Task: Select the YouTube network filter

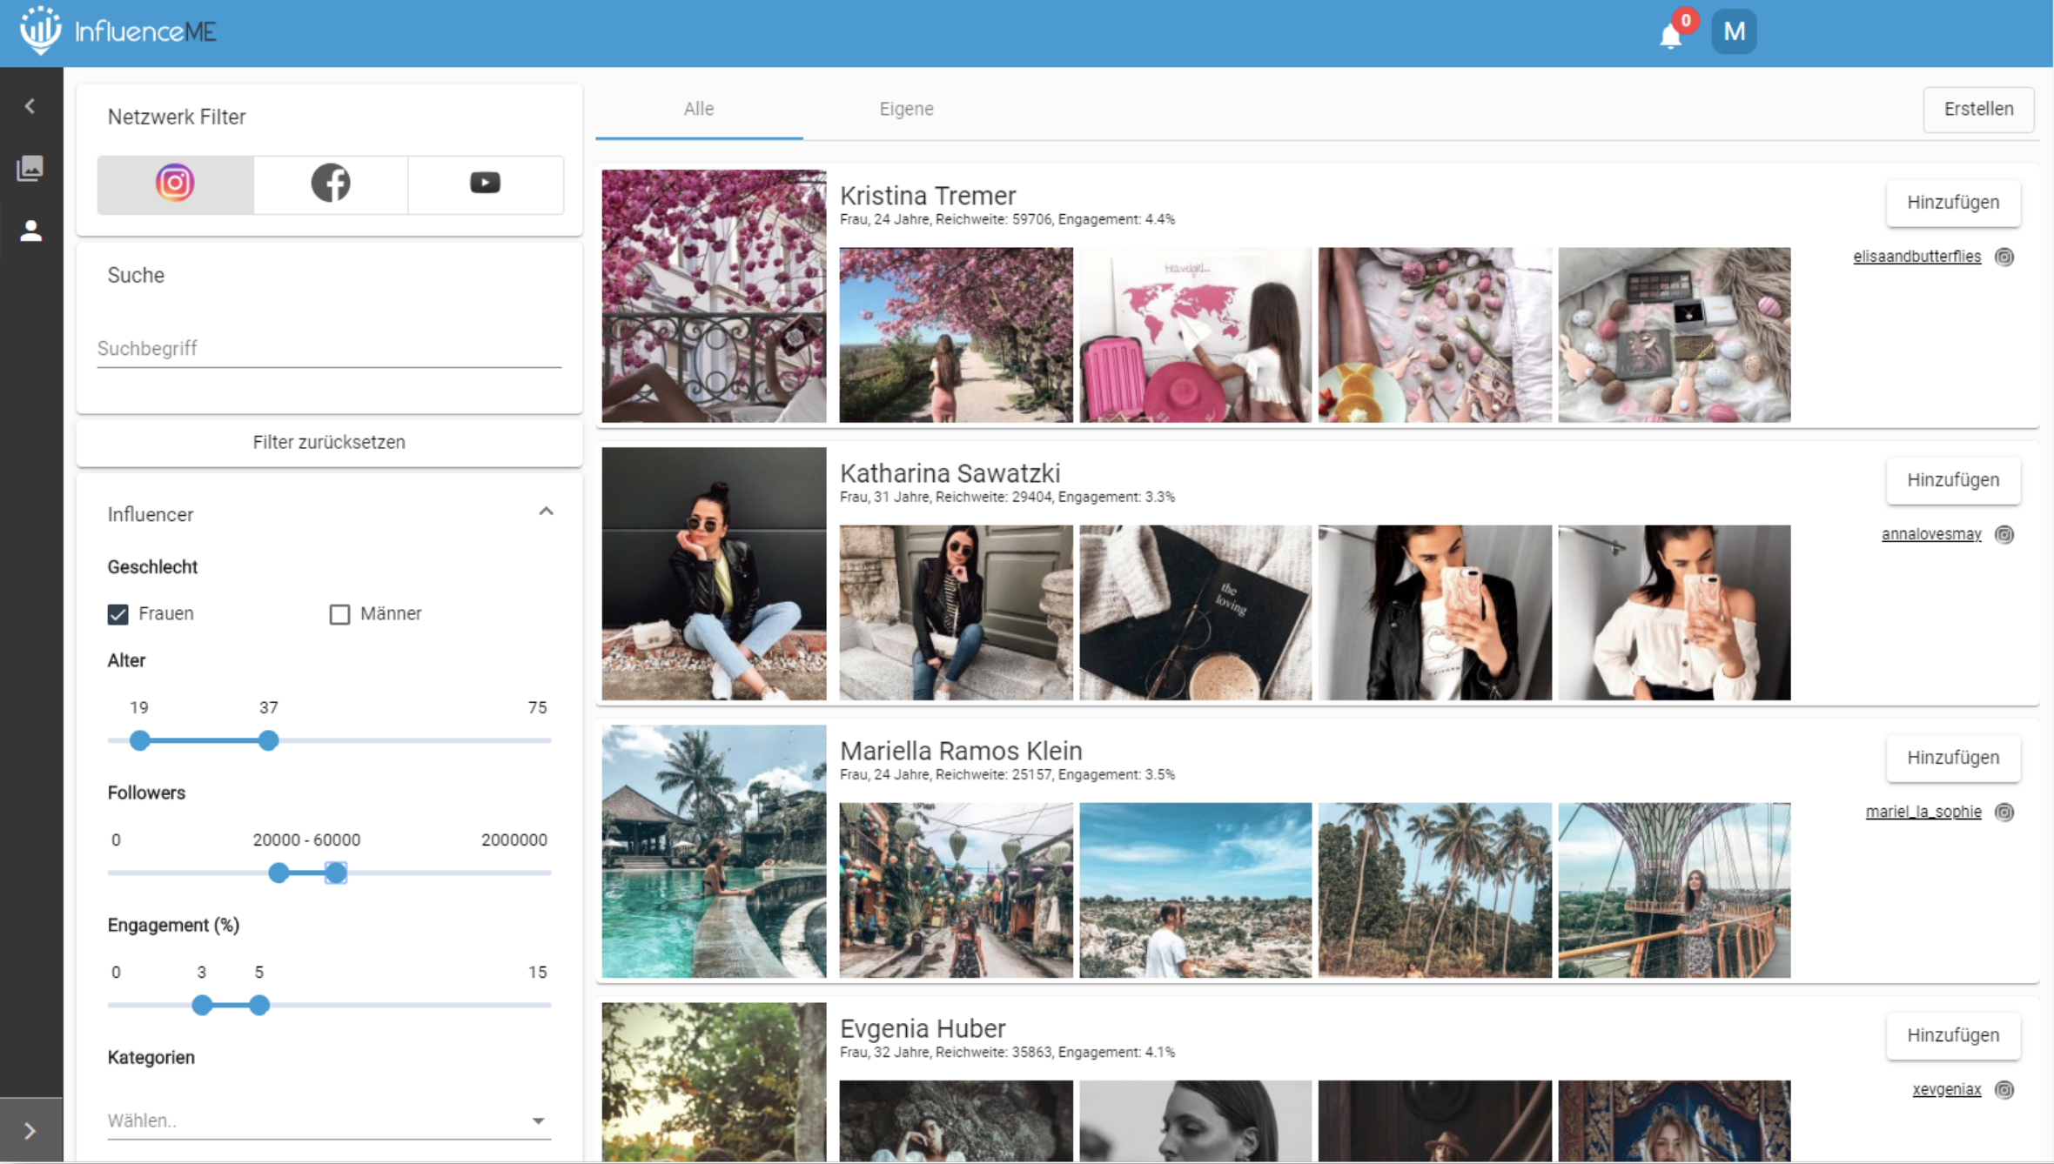Action: pos(485,184)
